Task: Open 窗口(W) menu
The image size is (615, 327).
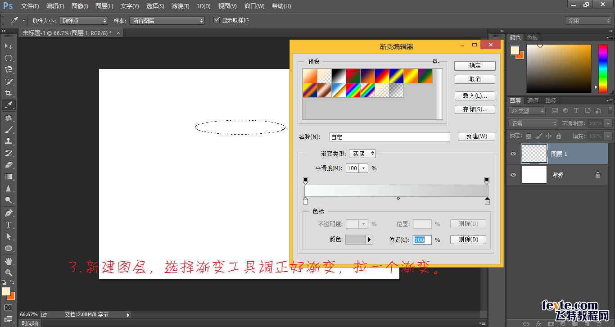Action: tap(254, 6)
